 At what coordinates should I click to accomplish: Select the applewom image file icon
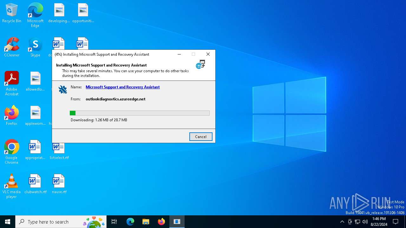pos(35,116)
